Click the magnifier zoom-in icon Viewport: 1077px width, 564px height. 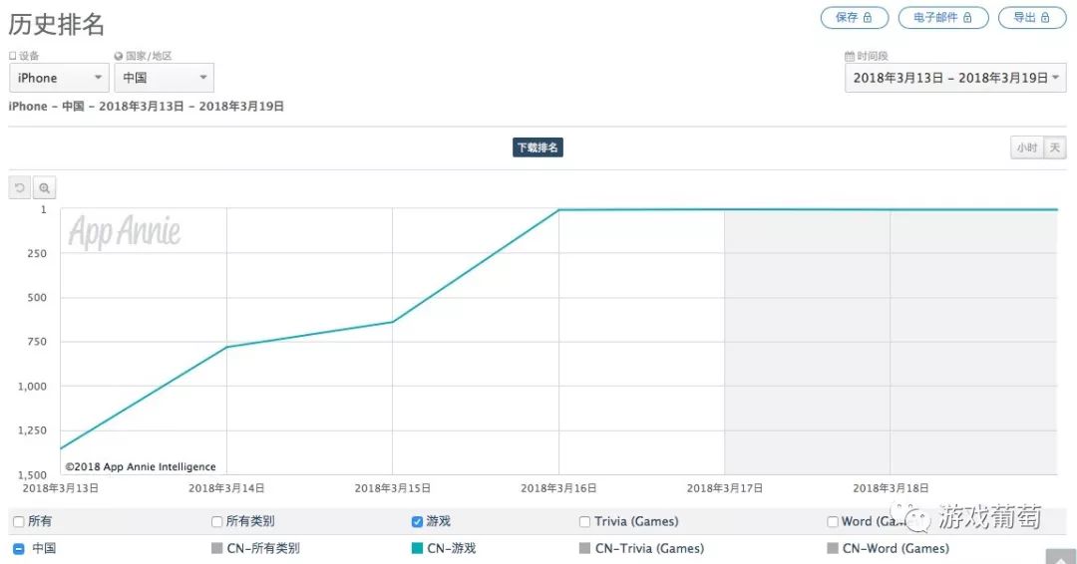point(44,187)
